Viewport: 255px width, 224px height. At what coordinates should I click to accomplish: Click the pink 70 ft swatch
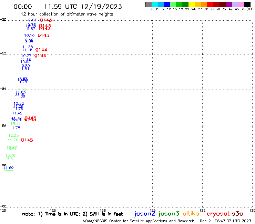pos(241,4)
